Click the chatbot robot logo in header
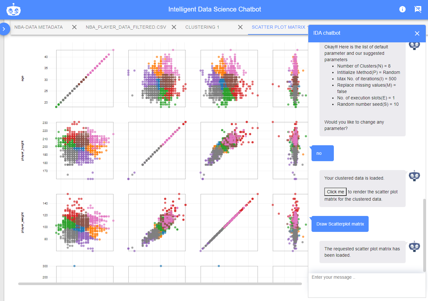428x301 pixels. [13, 10]
